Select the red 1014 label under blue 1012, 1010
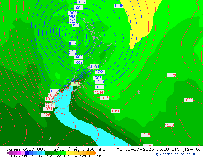 click(x=99, y=92)
